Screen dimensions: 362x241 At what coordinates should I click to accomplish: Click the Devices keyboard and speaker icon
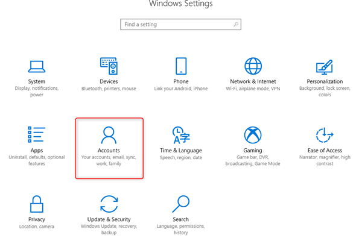(109, 66)
